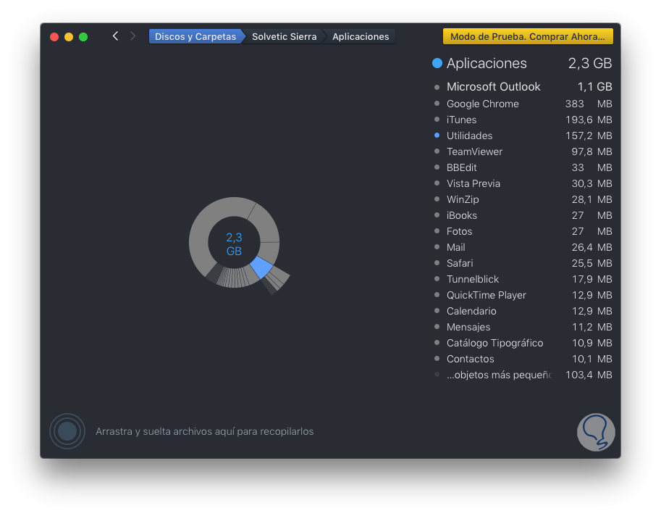Click Modo de Prueba. Comprar Ahora button
Image resolution: width=661 pixels, height=516 pixels.
tap(528, 37)
